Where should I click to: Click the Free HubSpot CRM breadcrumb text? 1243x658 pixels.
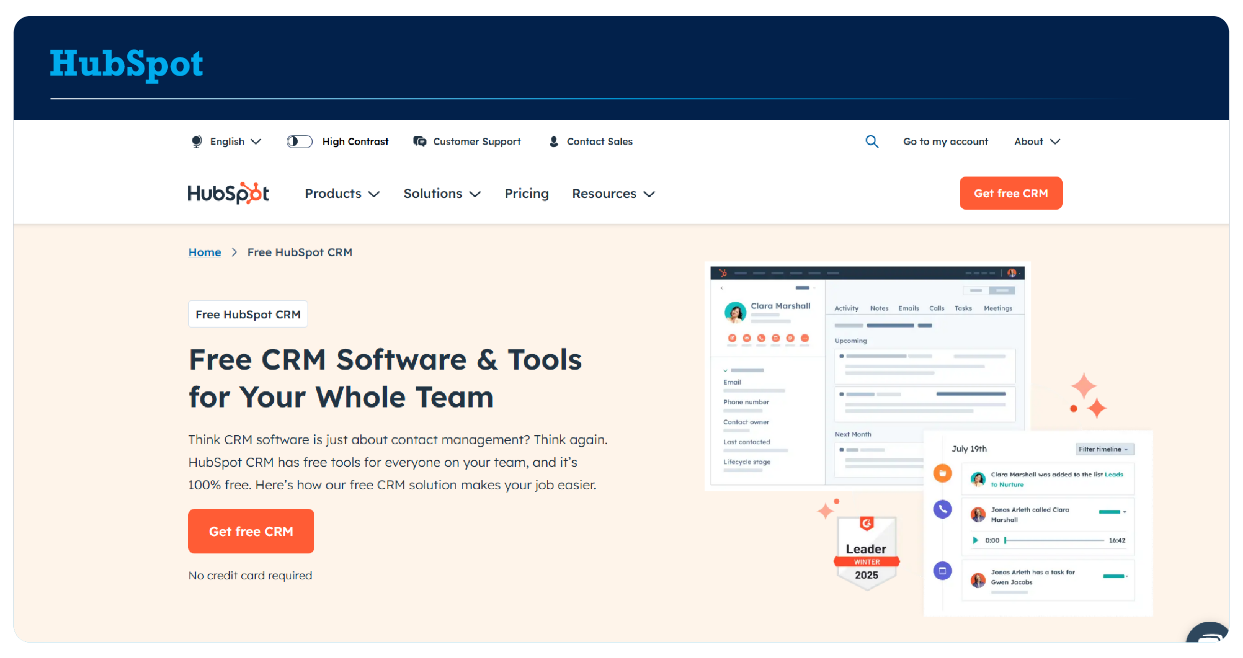(x=300, y=252)
